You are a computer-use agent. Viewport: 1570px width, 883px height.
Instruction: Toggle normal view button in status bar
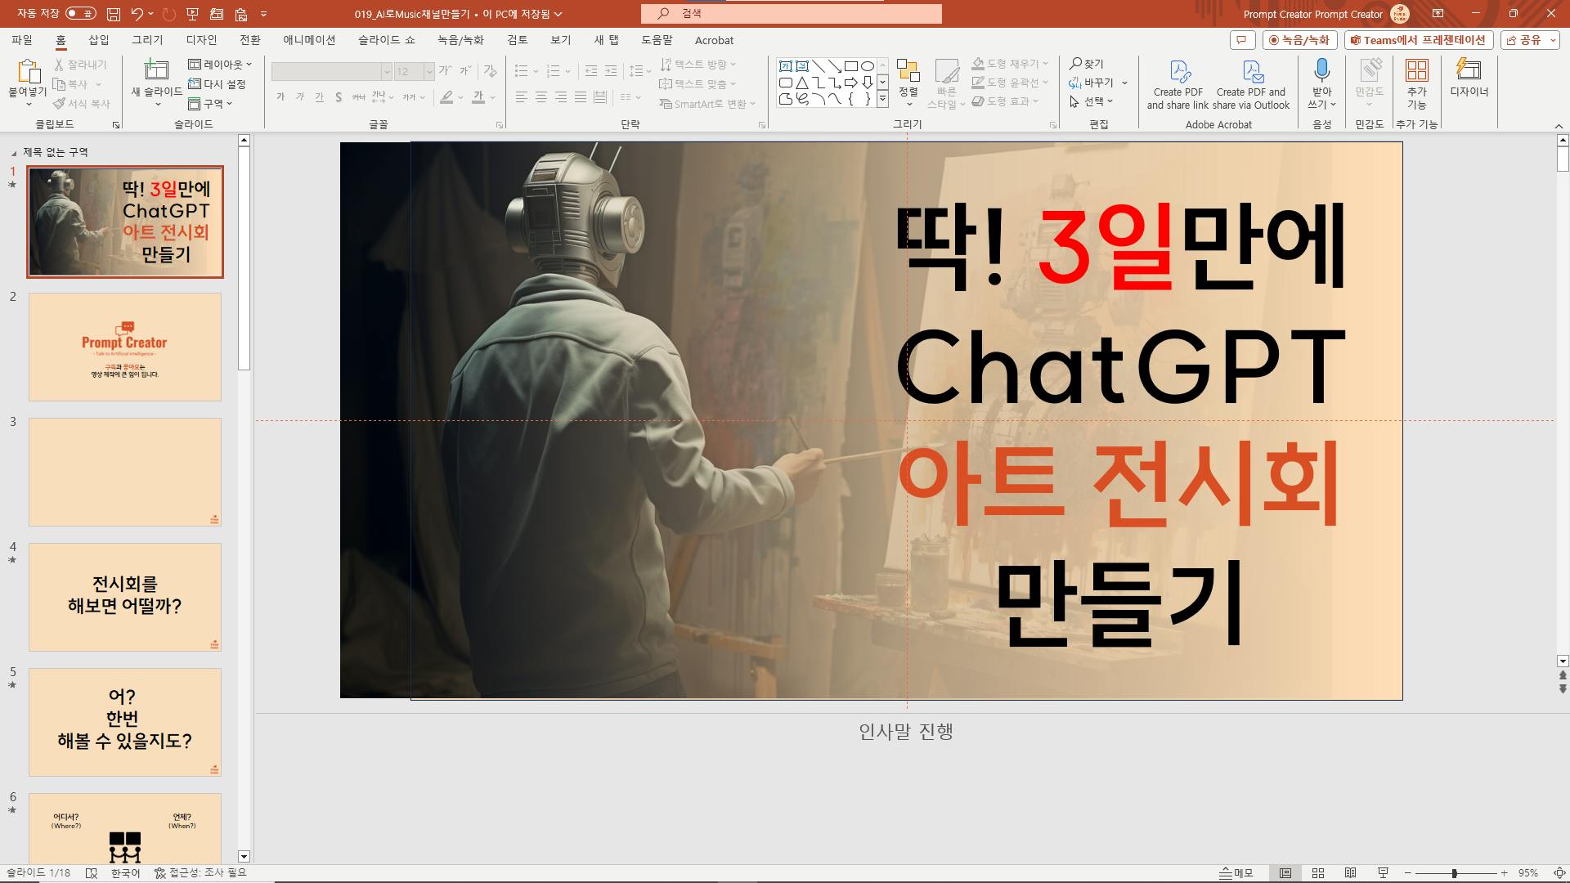(1285, 873)
